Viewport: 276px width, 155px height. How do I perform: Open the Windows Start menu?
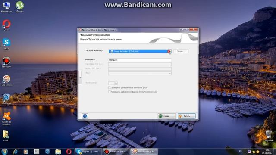pos(4,152)
